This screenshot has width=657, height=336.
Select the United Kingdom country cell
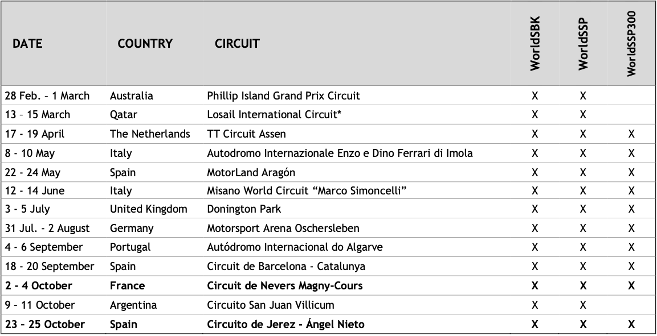tap(148, 209)
